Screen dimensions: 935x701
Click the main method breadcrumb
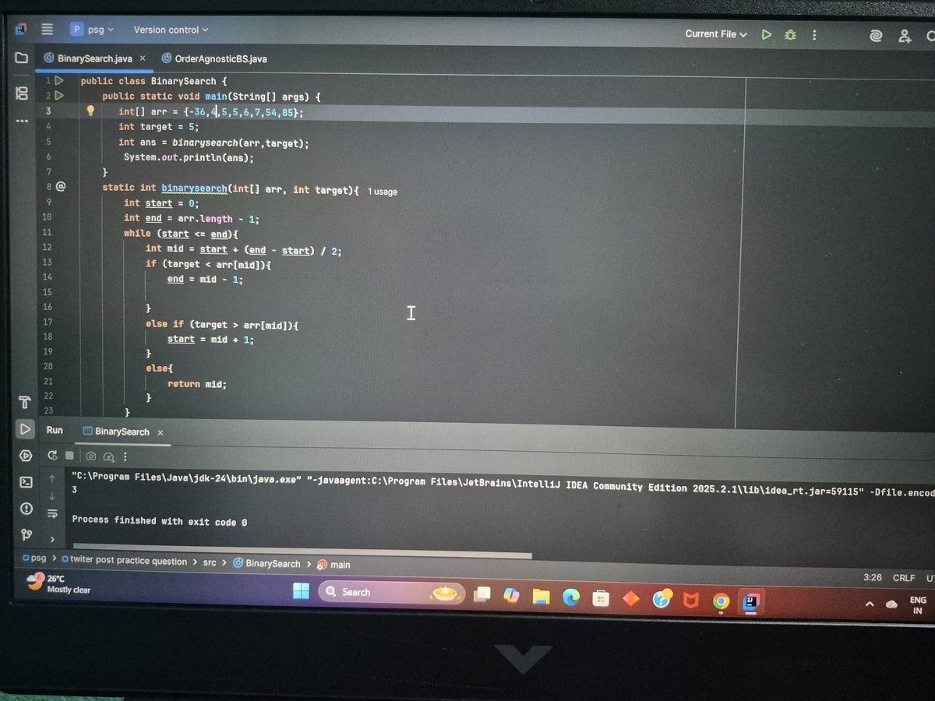pos(334,565)
